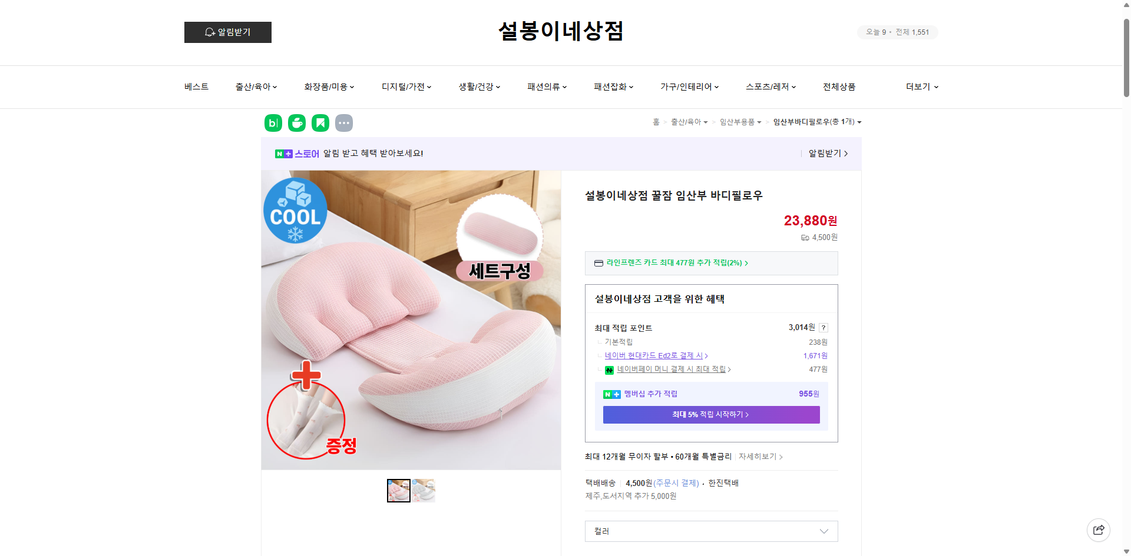
Task: Click the Naver Cafe coffee cup icon
Action: pos(296,122)
